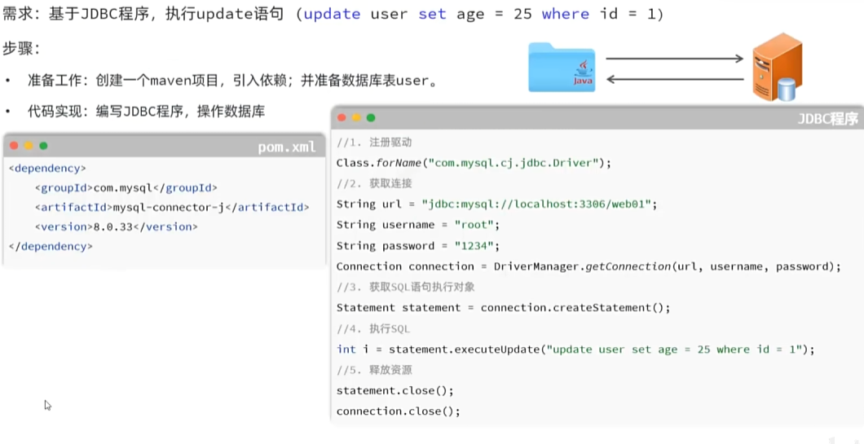Screen dimensions: 864x444
Task: Click the right-pointing arrow toward the server
Action: pos(675,59)
